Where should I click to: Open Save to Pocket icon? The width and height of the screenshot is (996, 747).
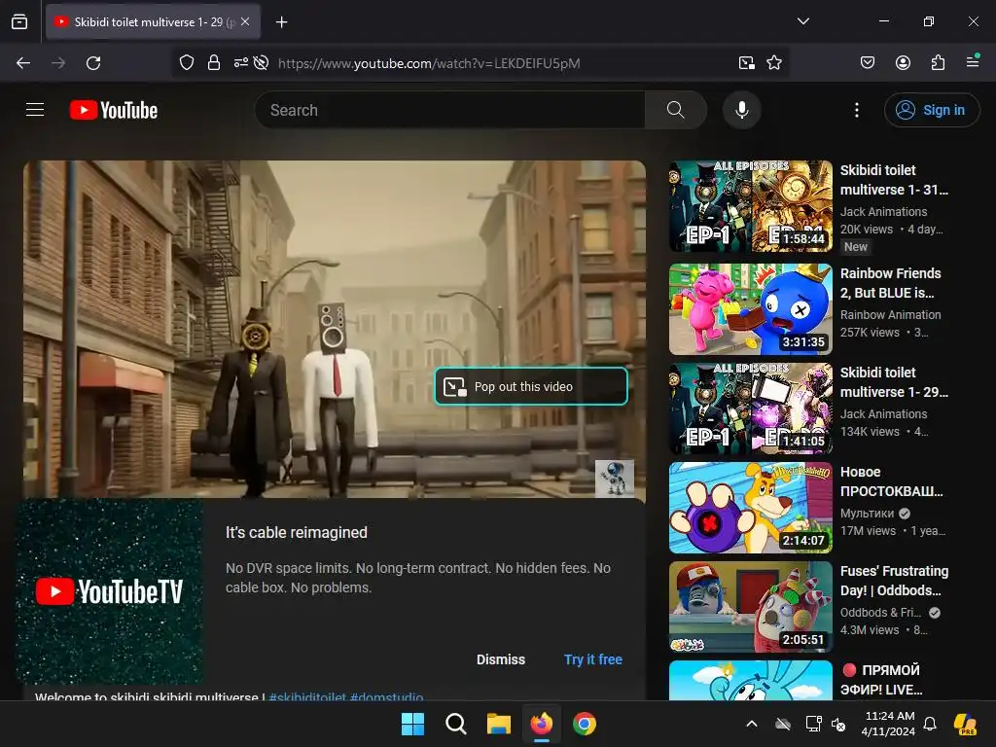pyautogui.click(x=867, y=62)
